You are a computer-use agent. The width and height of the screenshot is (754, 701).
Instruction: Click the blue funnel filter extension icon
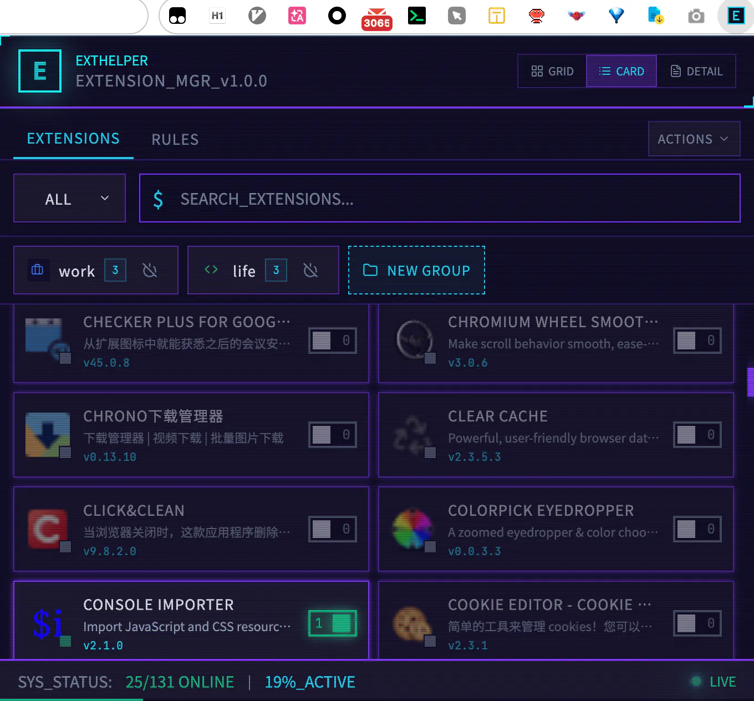pyautogui.click(x=617, y=16)
